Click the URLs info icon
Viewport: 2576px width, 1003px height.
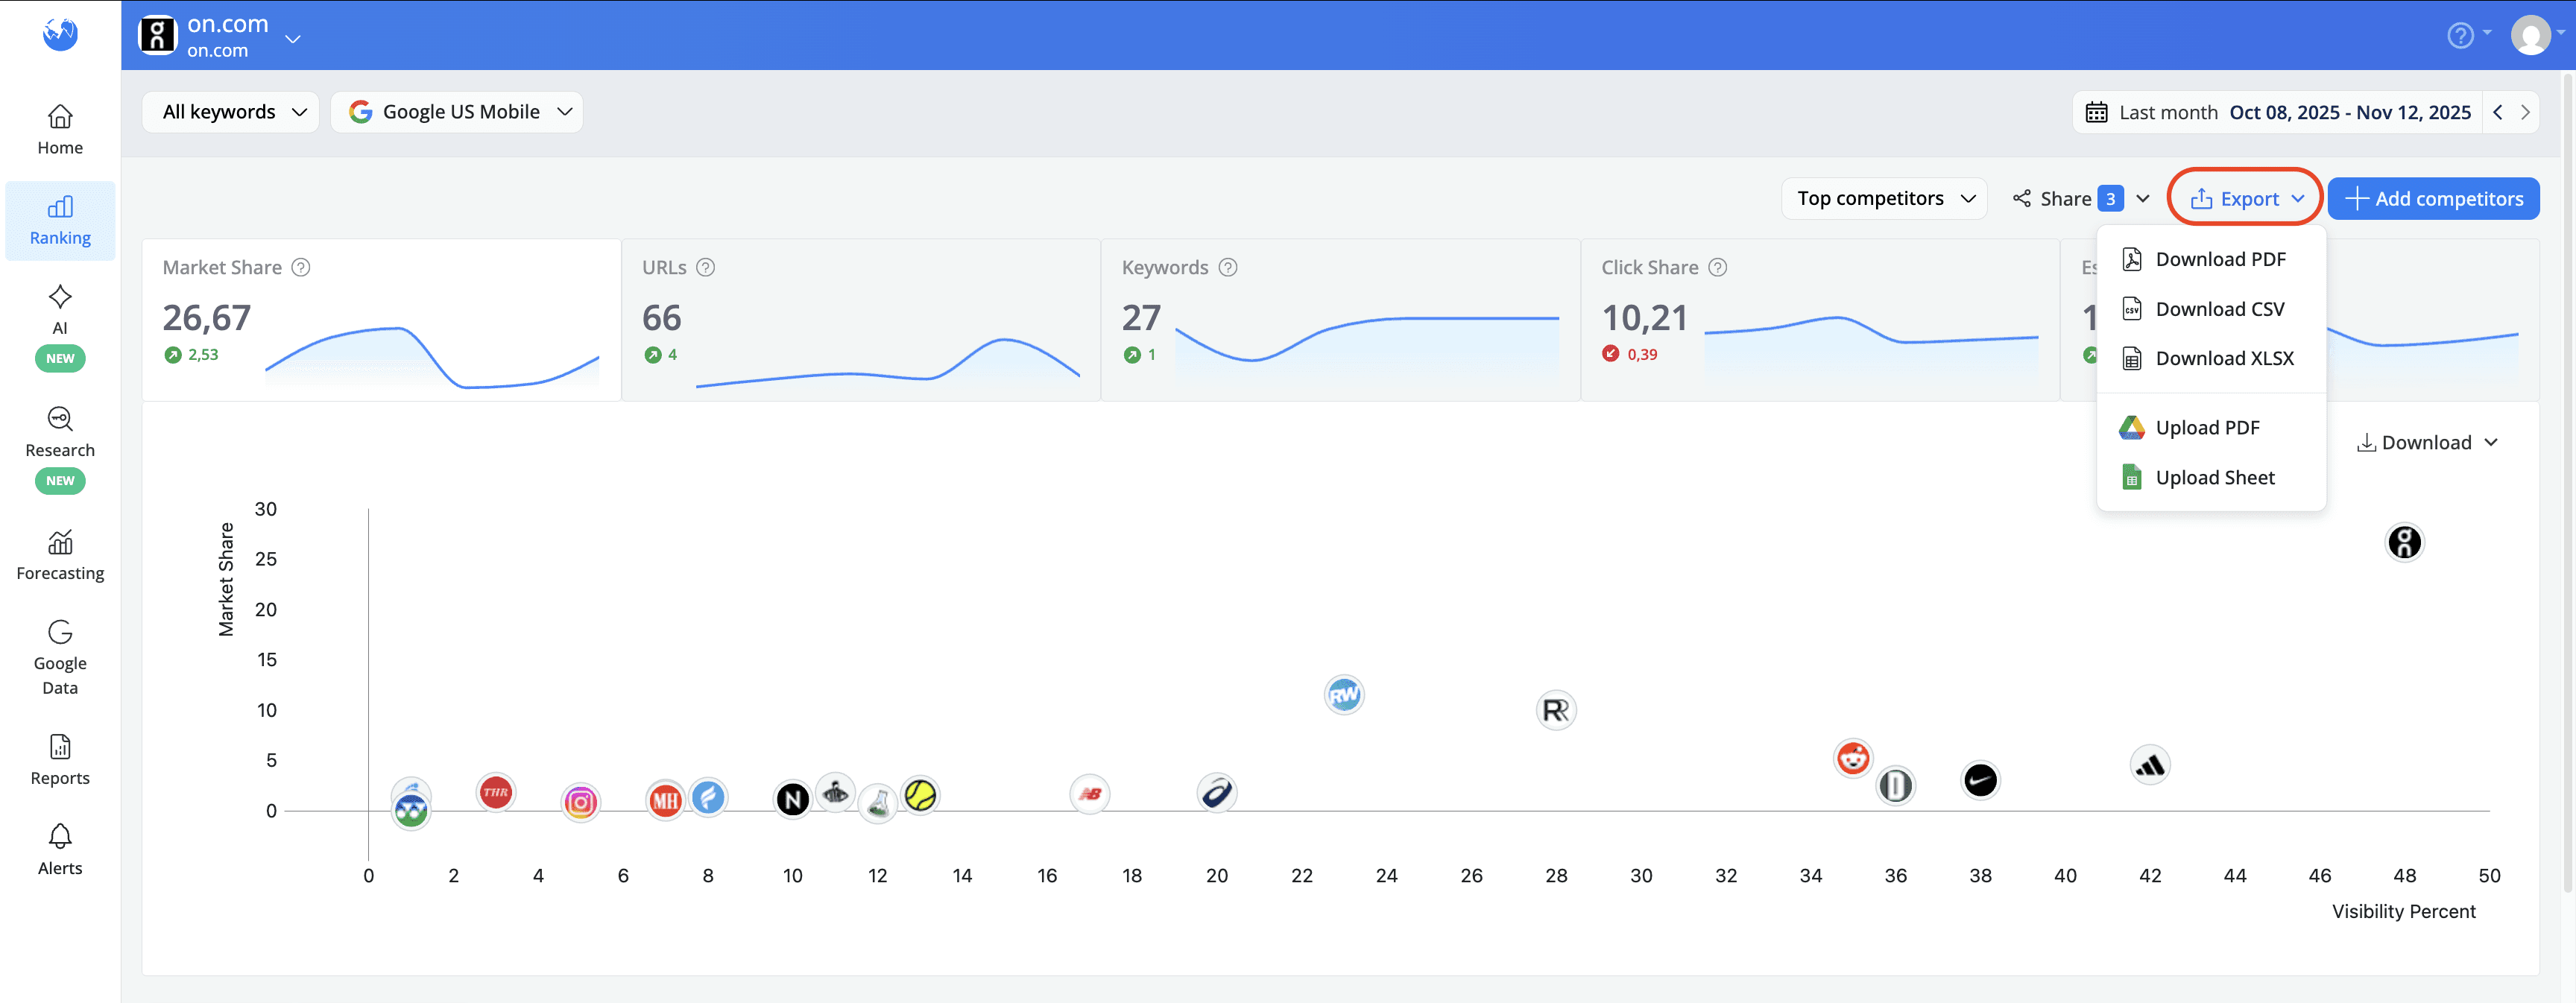click(705, 267)
